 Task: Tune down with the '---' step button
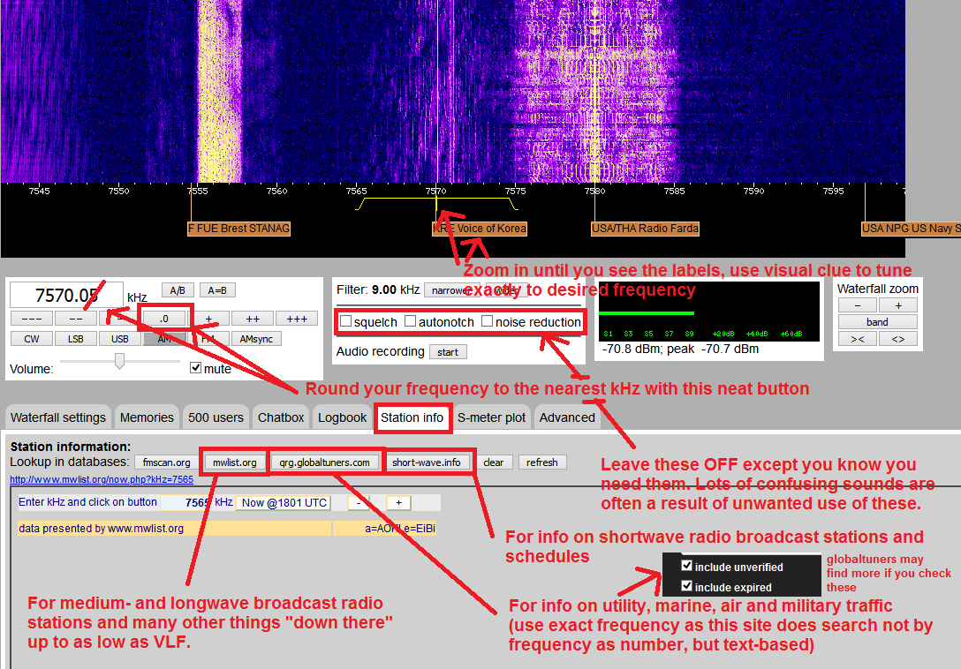(32, 319)
